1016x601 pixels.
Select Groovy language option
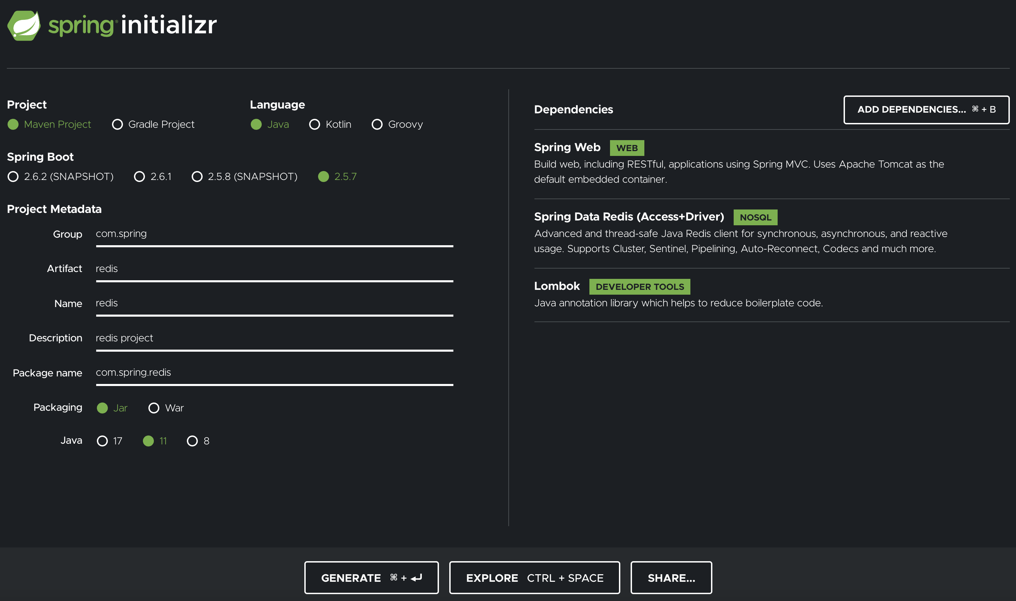click(377, 124)
